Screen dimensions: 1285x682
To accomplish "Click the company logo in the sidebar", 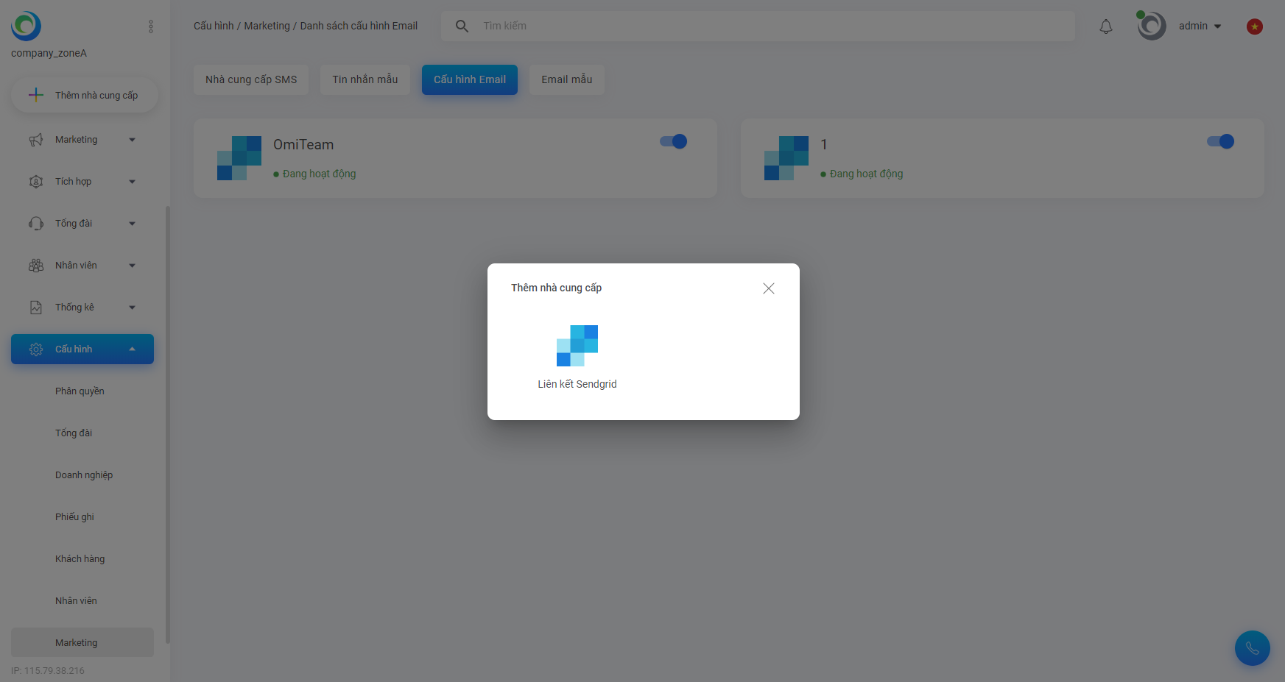I will coord(26,26).
